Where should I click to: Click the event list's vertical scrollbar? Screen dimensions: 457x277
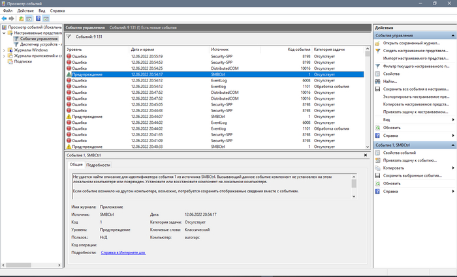click(x=367, y=98)
